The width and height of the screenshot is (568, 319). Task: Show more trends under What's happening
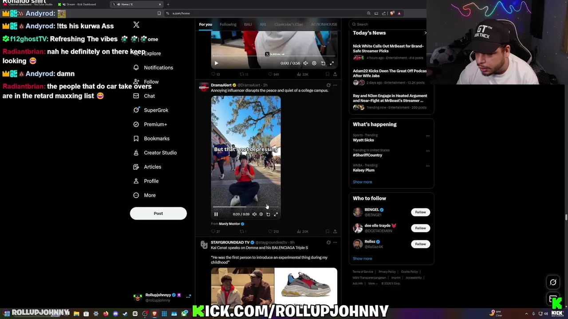coord(363,182)
